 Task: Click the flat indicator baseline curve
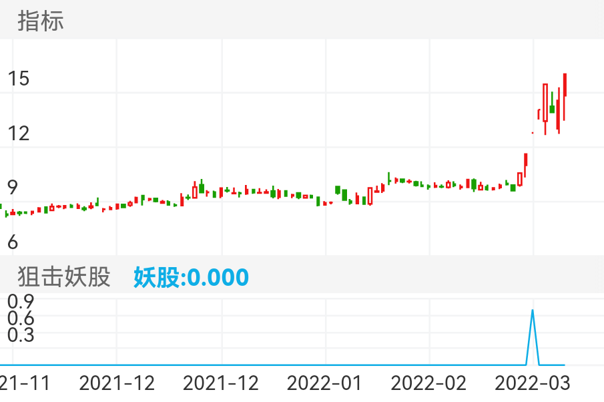(x=267, y=366)
